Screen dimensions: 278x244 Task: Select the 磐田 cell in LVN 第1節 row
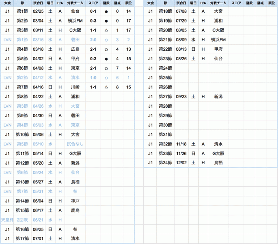click(75, 40)
